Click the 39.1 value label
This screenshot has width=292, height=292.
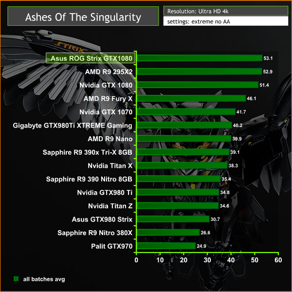point(235,152)
